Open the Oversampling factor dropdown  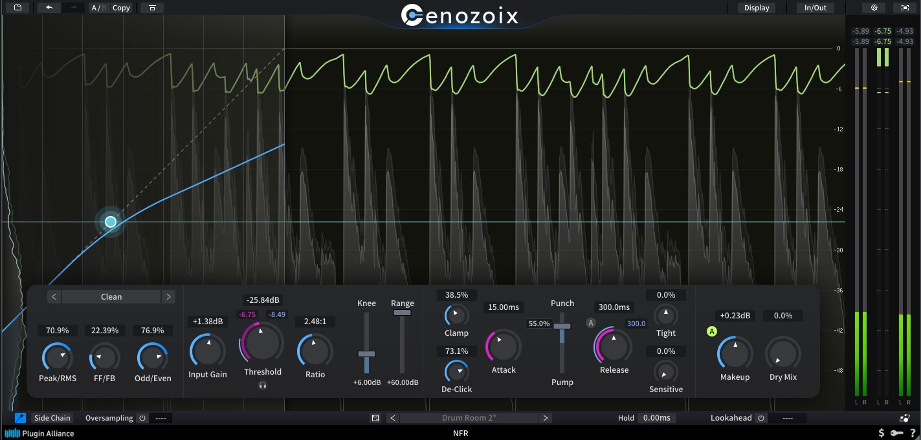(x=161, y=418)
